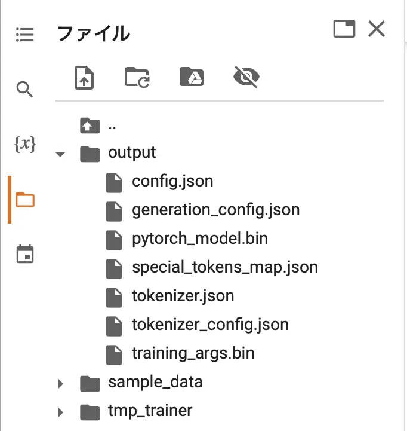The image size is (407, 431).
Task: Open the calendar-style sidebar icon
Action: 25,253
